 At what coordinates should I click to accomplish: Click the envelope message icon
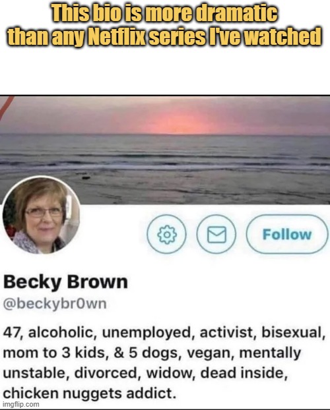click(216, 234)
